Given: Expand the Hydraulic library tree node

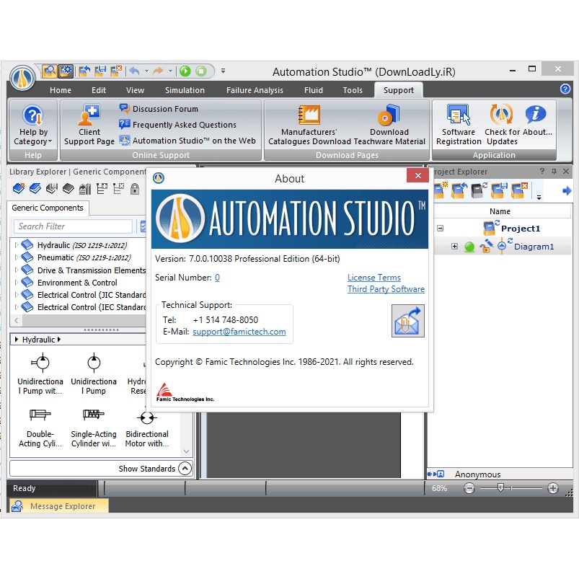Looking at the screenshot, I should point(17,245).
